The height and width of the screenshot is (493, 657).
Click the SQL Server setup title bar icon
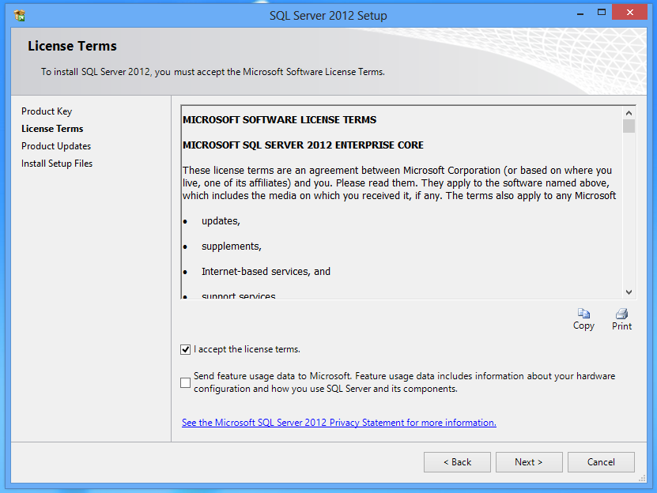click(19, 15)
